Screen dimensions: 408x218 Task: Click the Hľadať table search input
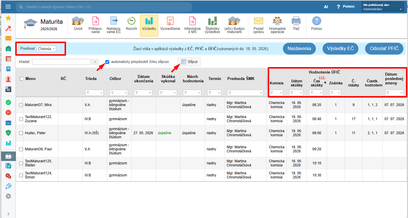61,62
